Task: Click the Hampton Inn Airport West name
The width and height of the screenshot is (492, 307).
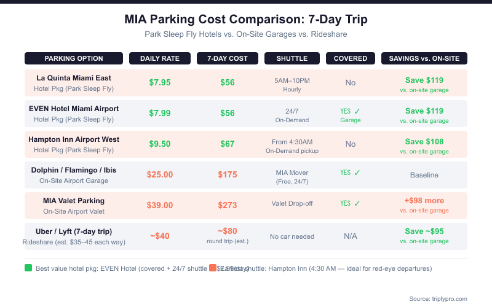Action: 74,139
